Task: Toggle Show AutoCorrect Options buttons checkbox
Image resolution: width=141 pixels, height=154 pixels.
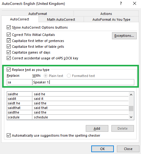Action: (9, 27)
